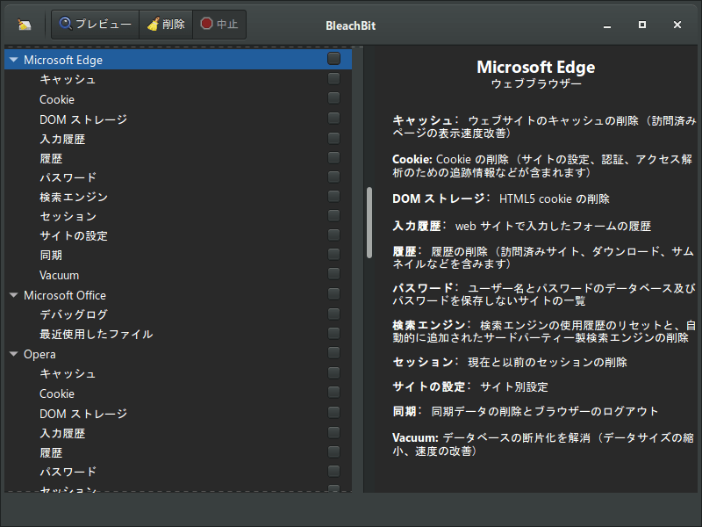Select the サイトの設定 row
Viewport: 702px width, 527px height.
coord(178,235)
